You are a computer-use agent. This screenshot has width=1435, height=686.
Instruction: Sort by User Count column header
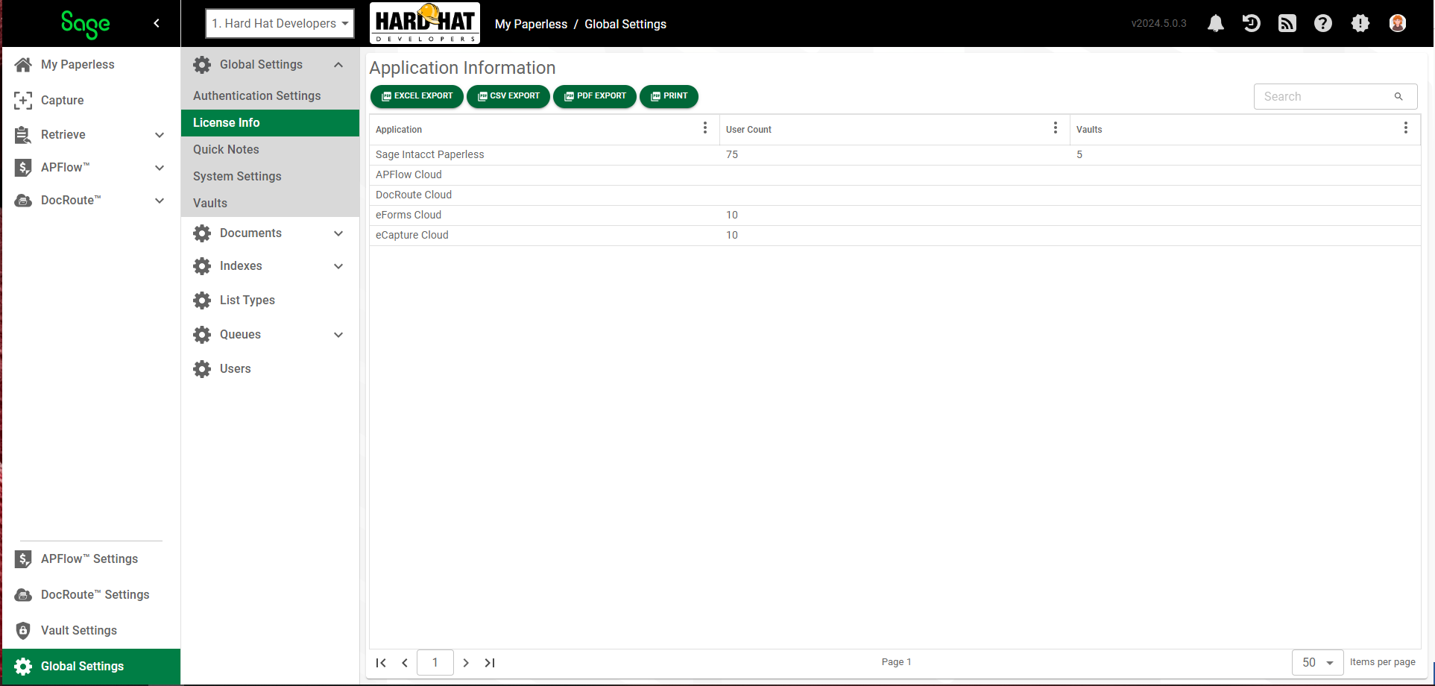tap(748, 130)
